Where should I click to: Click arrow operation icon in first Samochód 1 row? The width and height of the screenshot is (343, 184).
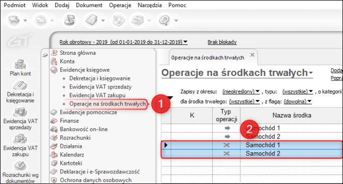click(227, 128)
